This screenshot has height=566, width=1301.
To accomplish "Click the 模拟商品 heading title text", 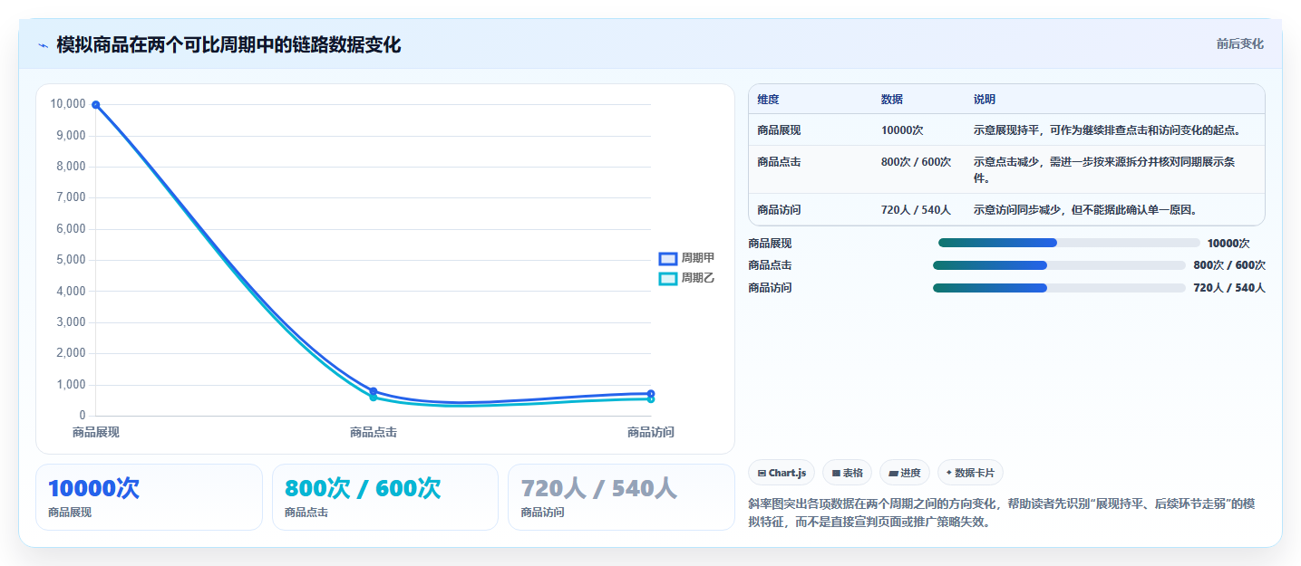I will point(228,45).
